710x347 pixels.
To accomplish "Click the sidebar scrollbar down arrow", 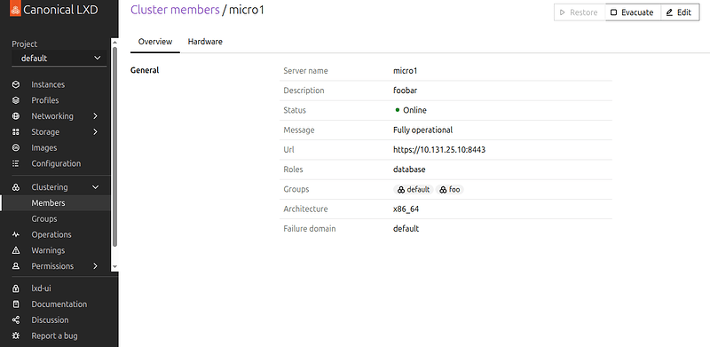I will tap(114, 267).
